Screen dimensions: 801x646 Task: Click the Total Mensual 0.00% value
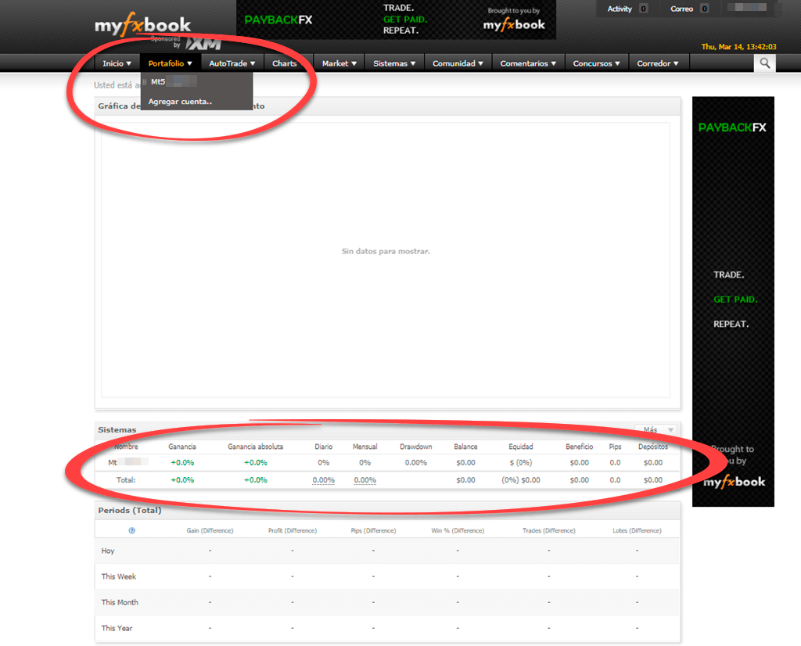point(365,480)
